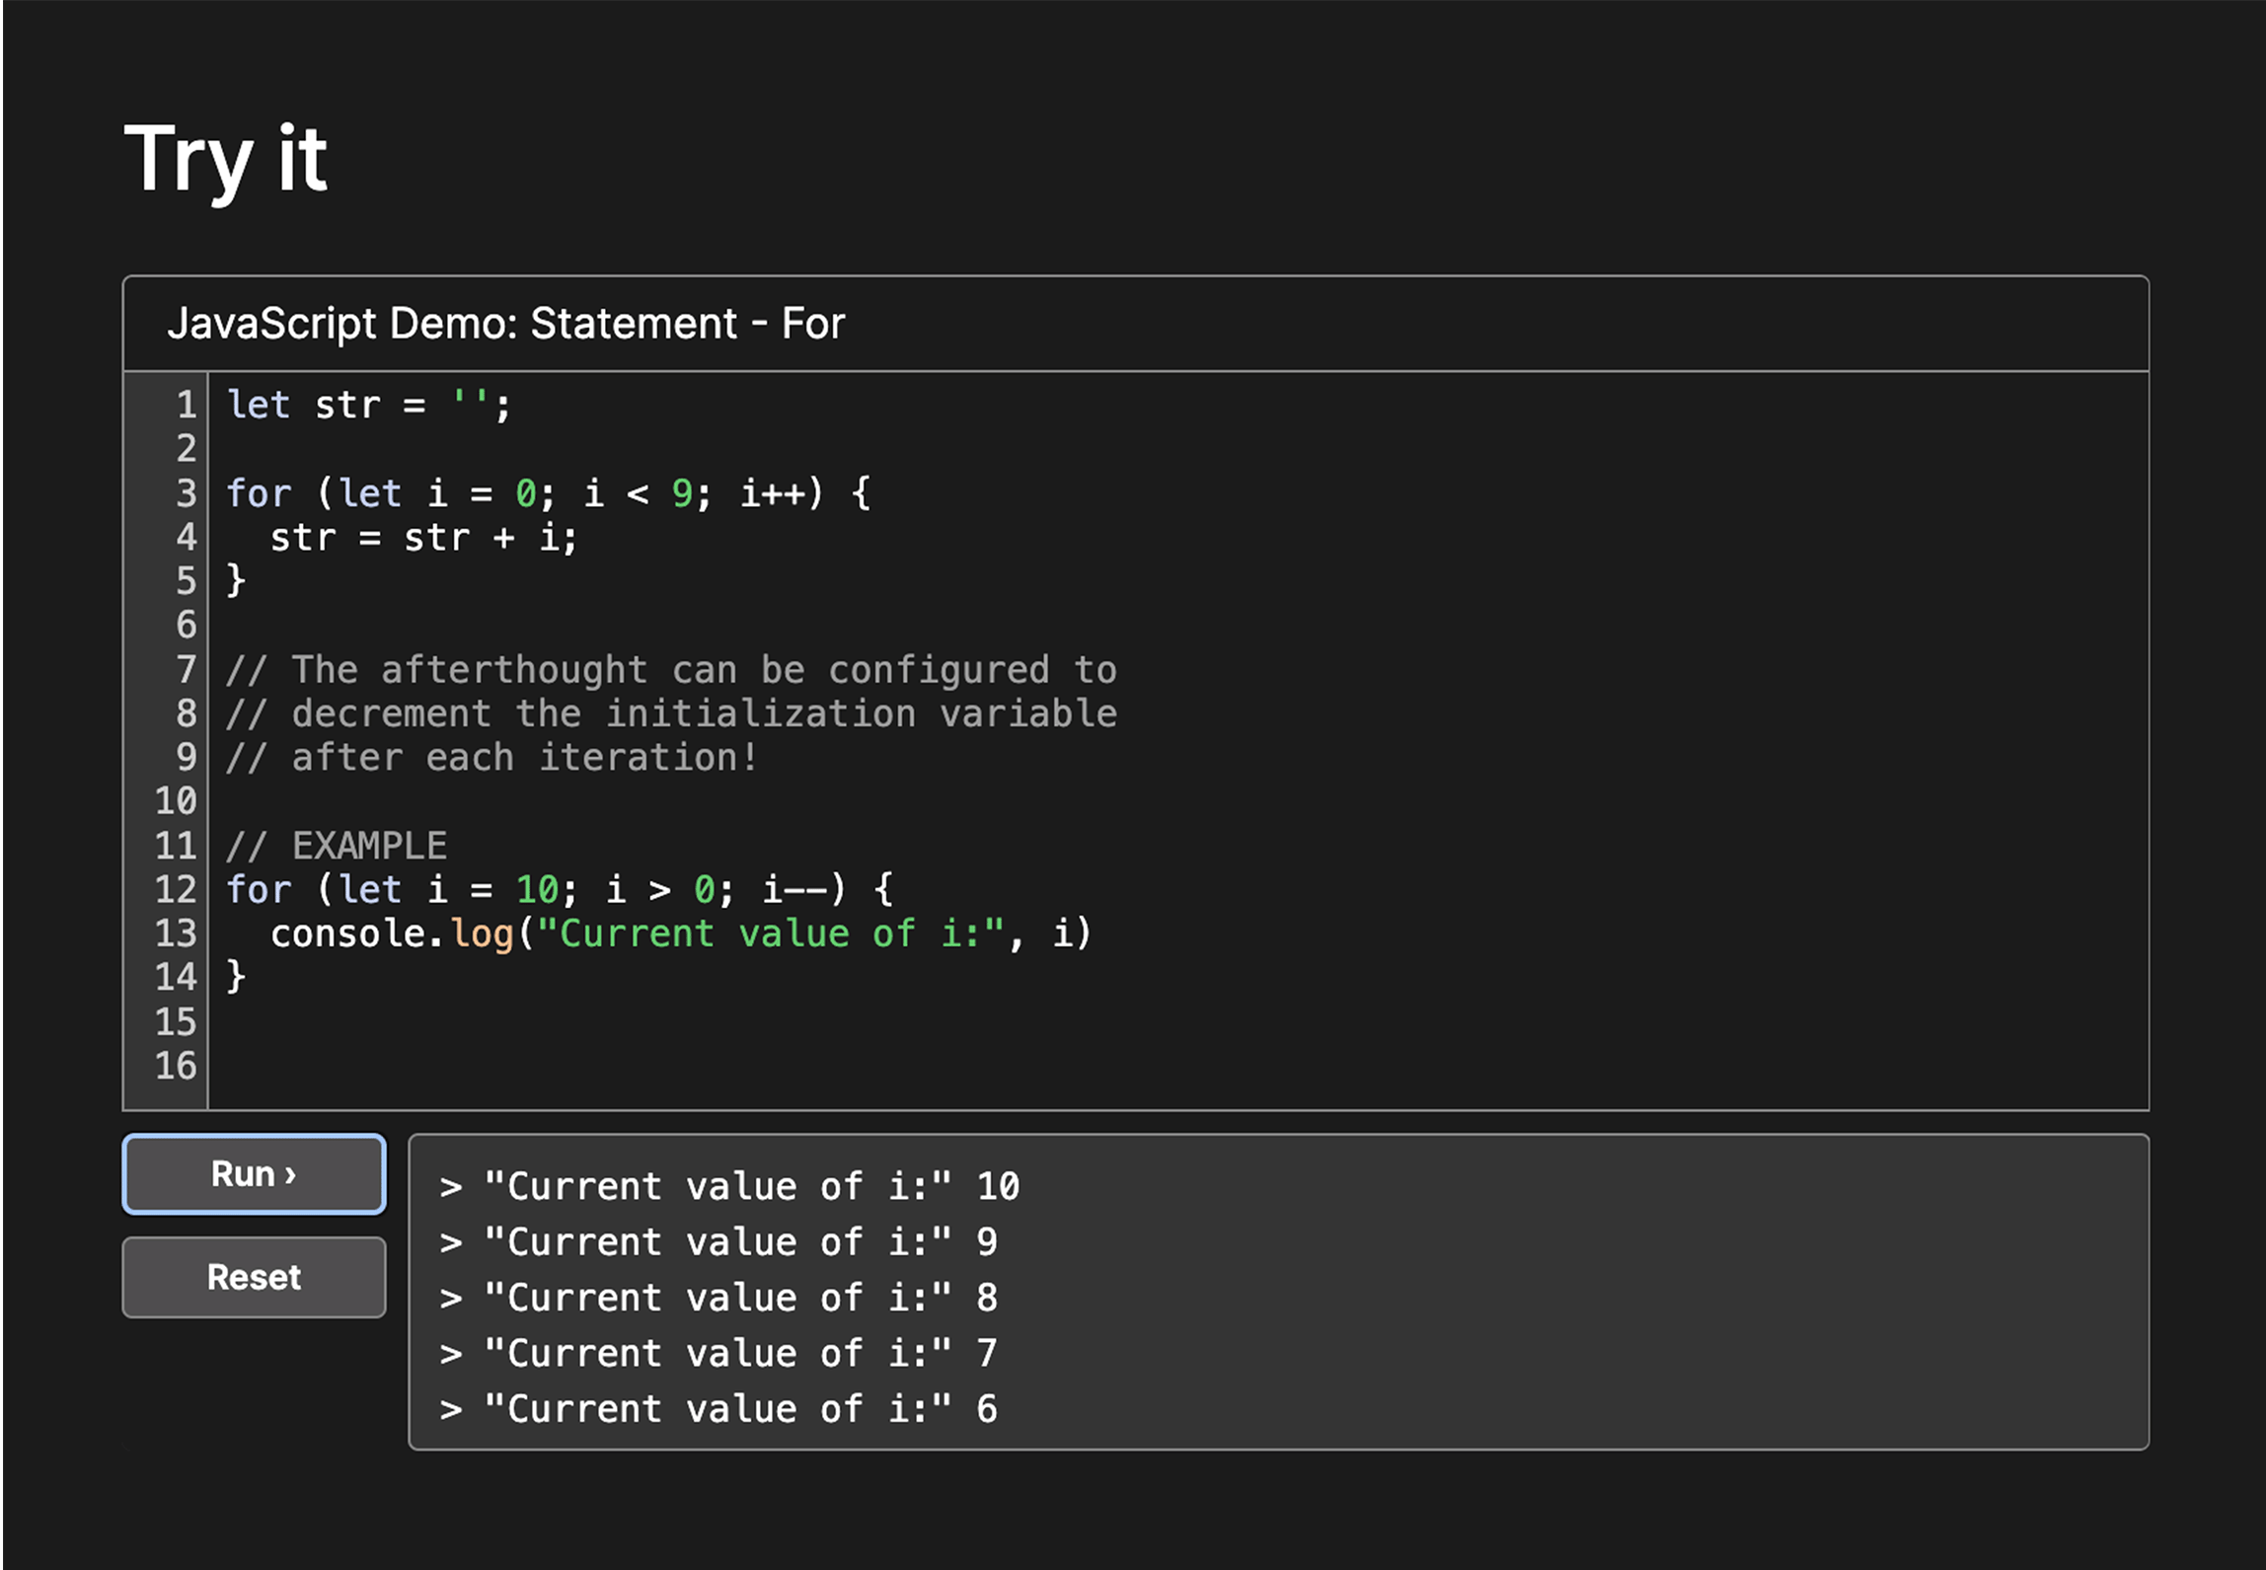The width and height of the screenshot is (2266, 1570).
Task: Click the 'str = str + i;' statement
Action: pyautogui.click(x=422, y=538)
